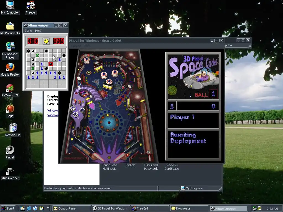Launch K-Meleon 74 desktop shortcut
The width and height of the screenshot is (283, 212).
10,90
